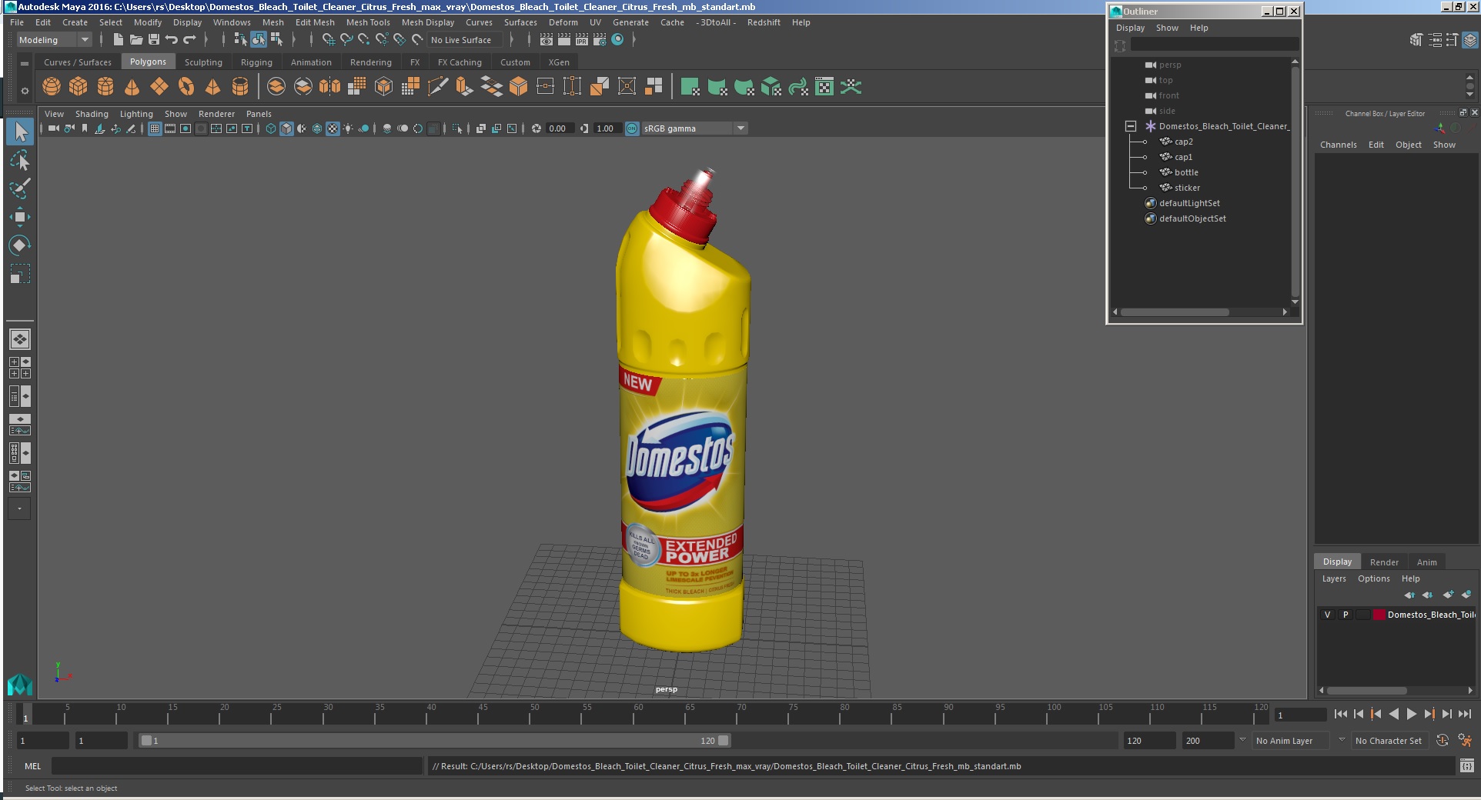
Task: Open the Modeling menu set dropdown
Action: click(54, 40)
